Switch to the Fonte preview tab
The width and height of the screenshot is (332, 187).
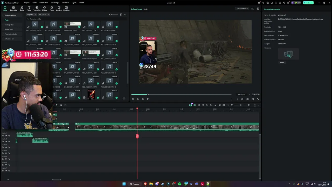click(146, 9)
